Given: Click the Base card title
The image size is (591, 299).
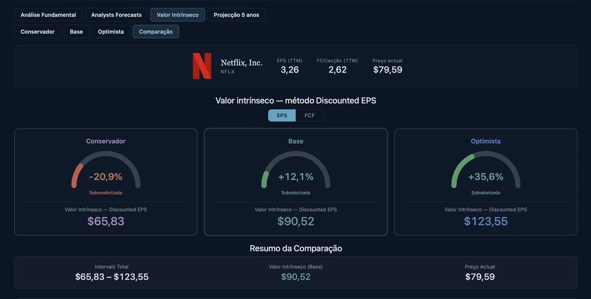Looking at the screenshot, I should click(x=296, y=141).
